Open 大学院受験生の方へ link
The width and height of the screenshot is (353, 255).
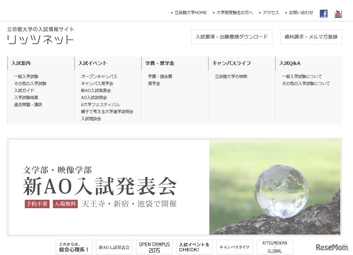click(234, 13)
